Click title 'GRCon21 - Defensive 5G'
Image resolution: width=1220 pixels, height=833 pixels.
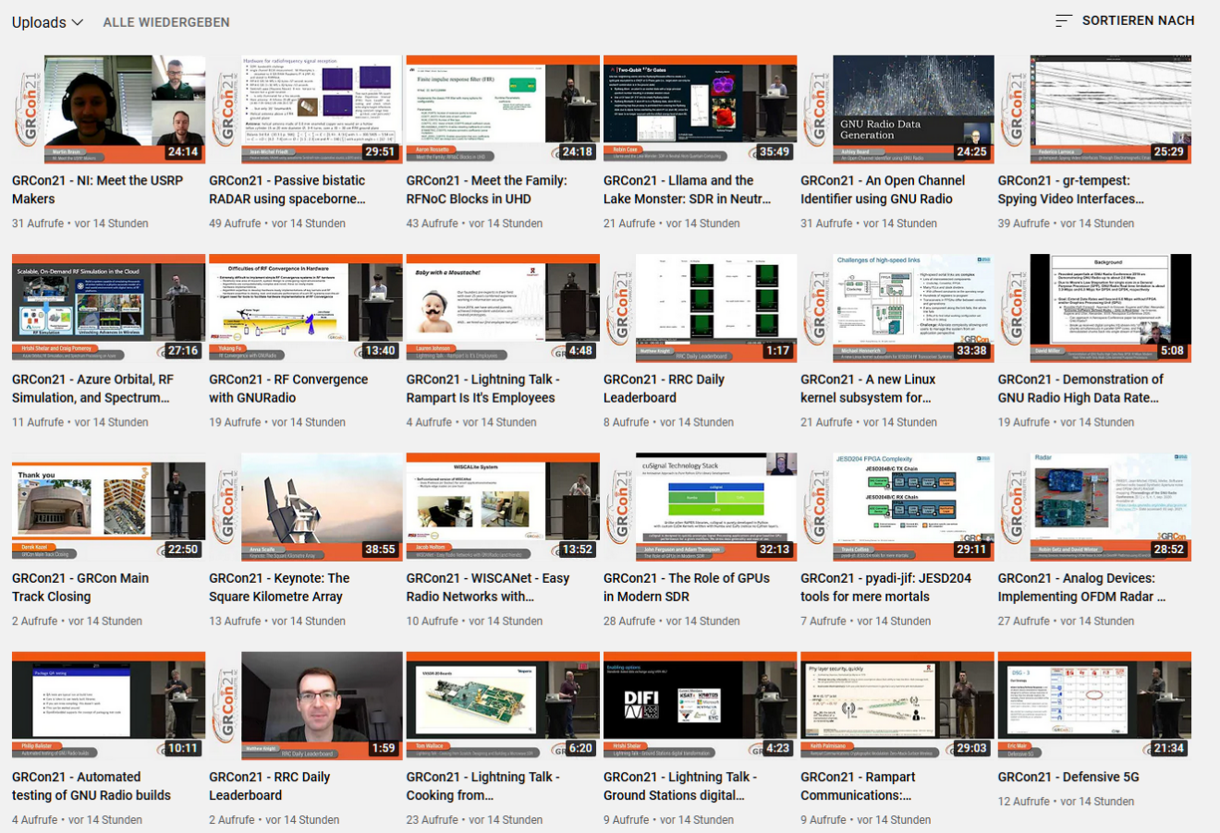coord(1068,778)
